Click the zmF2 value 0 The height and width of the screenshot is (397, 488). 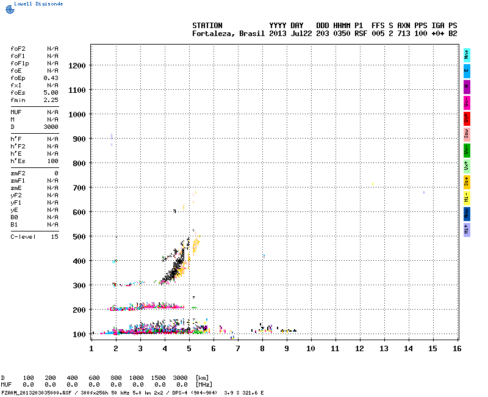[56, 173]
